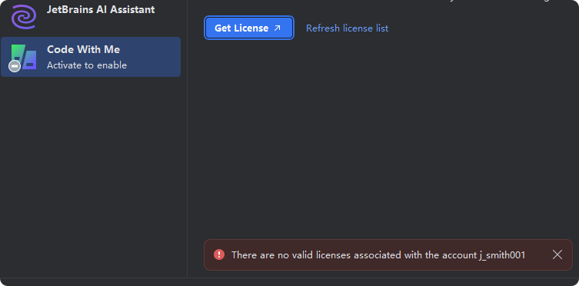This screenshot has height=286, width=579.
Task: Click the Code With Me product icon
Action: (x=24, y=57)
